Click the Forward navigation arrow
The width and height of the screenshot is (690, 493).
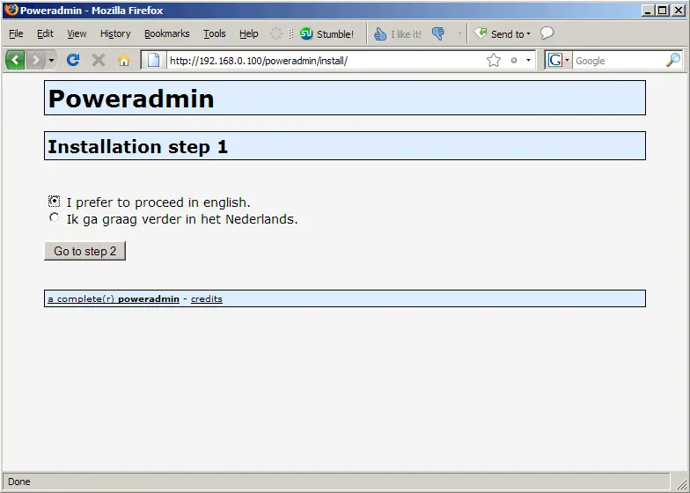click(x=35, y=60)
